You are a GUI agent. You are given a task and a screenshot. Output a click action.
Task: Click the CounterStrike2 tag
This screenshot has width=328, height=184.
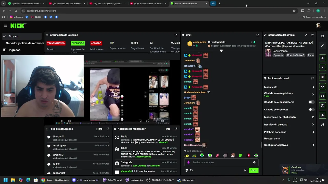[295, 55]
